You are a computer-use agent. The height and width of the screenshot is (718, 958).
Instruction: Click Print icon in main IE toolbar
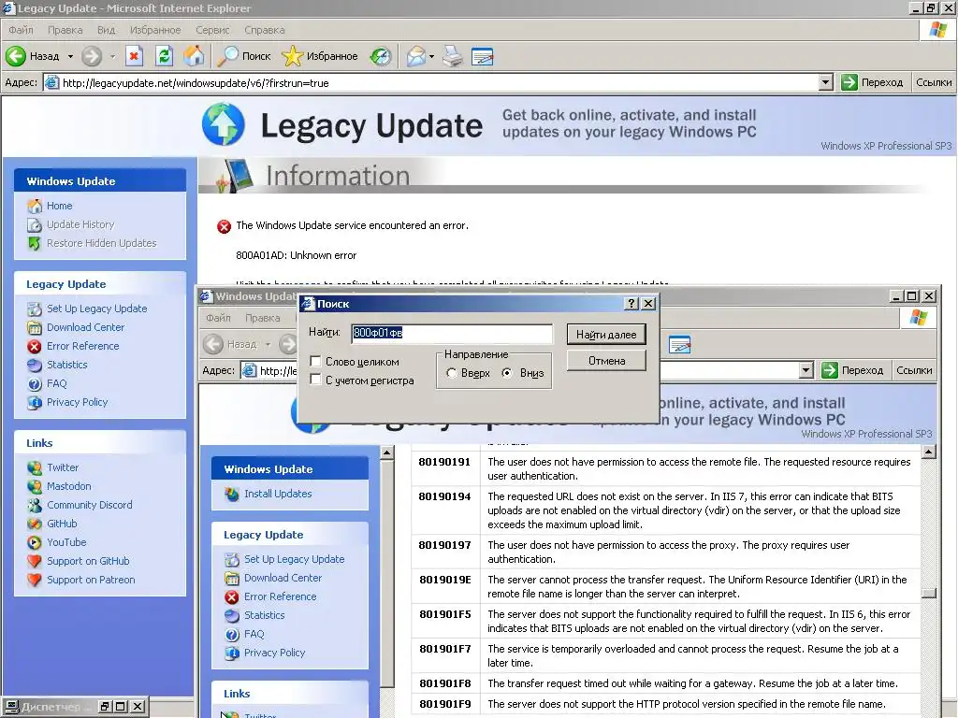click(454, 56)
